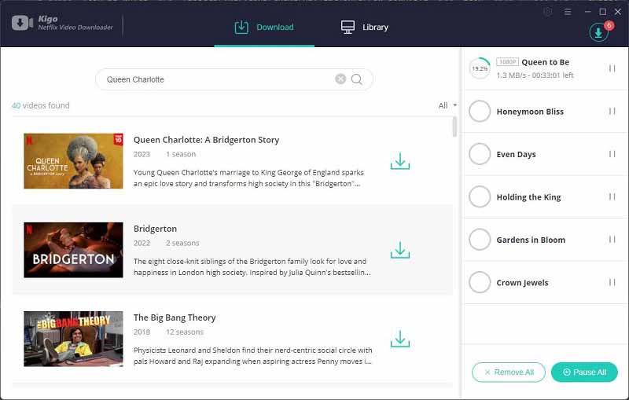Click the Remove All button

[508, 372]
